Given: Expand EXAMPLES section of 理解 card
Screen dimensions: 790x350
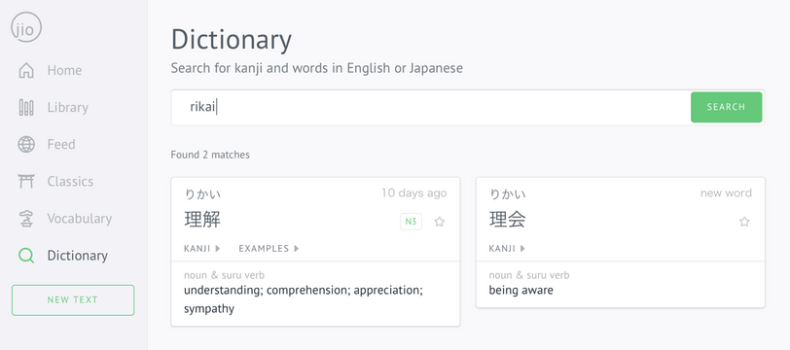Looking at the screenshot, I should tap(269, 248).
